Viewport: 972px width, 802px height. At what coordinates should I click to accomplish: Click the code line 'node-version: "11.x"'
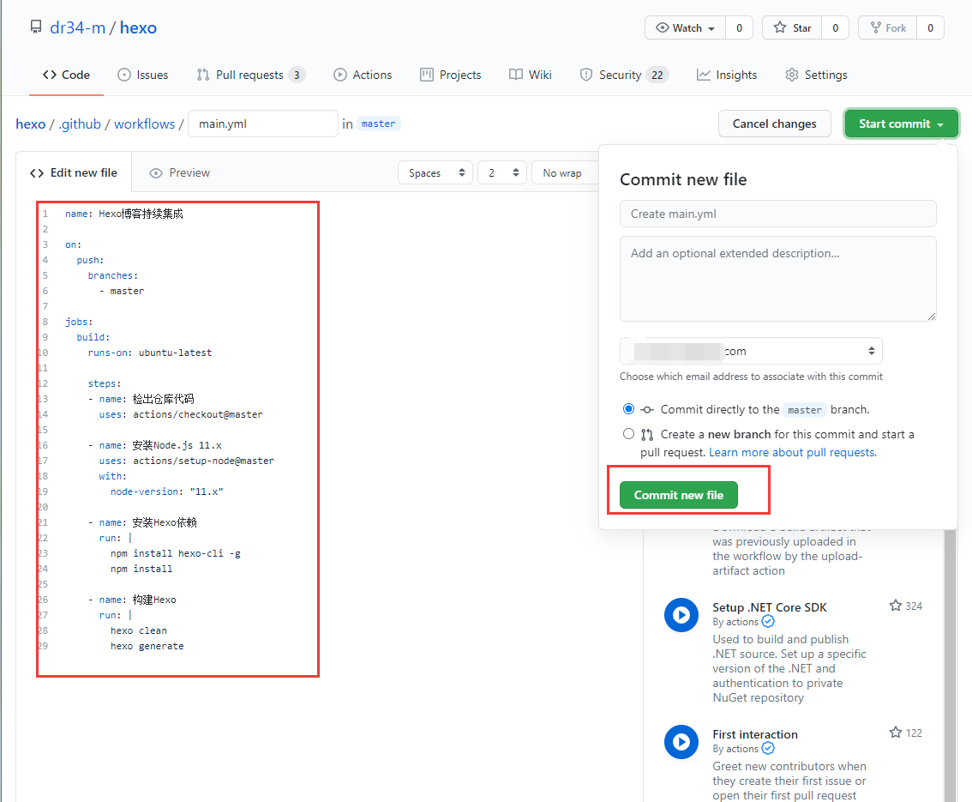[167, 491]
